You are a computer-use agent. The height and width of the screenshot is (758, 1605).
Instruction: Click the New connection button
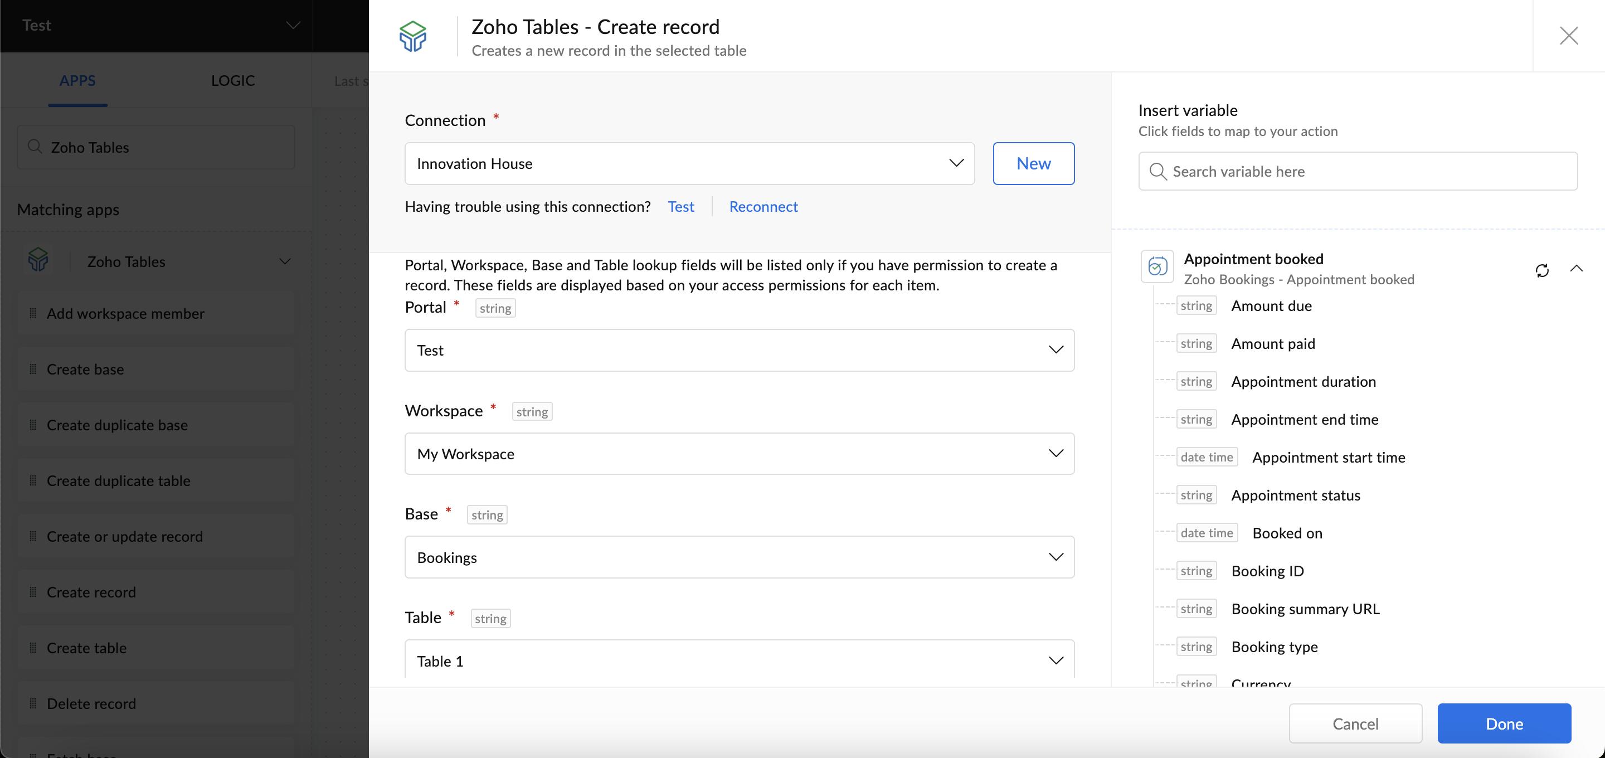click(x=1033, y=163)
